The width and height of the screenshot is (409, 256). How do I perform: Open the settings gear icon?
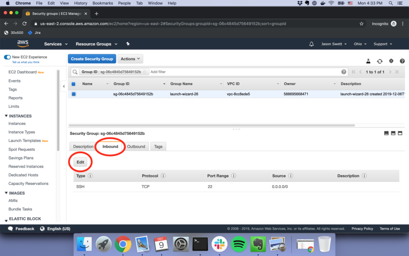click(x=391, y=61)
